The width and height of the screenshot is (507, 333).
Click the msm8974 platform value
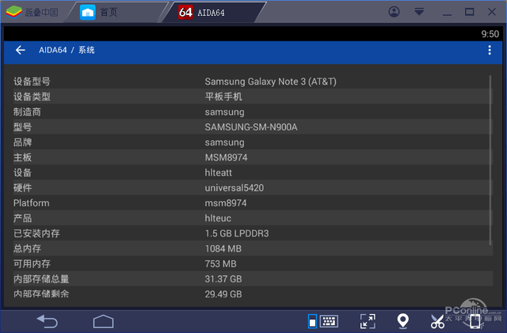(x=226, y=202)
